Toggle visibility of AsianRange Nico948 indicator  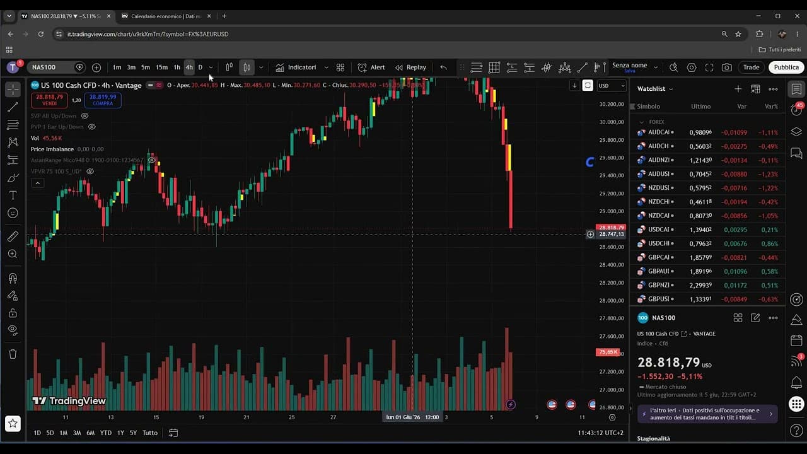[151, 160]
